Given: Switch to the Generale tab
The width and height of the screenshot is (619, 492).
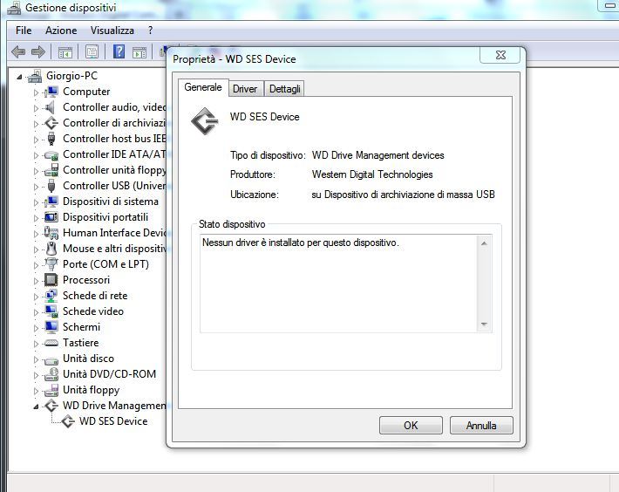Looking at the screenshot, I should point(203,87).
